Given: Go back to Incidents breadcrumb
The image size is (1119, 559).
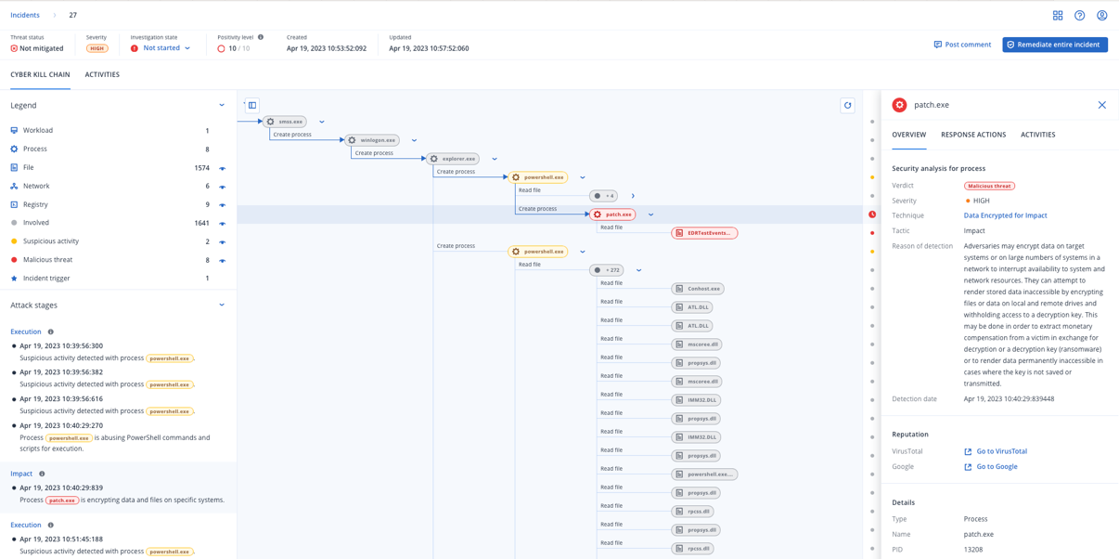Looking at the screenshot, I should click(25, 15).
